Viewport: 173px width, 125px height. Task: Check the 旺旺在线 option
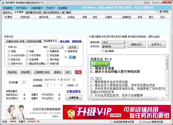click(x=9, y=60)
